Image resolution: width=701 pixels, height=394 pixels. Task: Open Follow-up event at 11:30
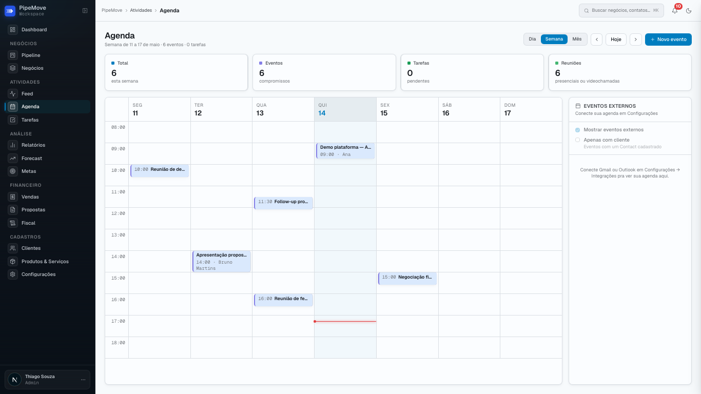tap(283, 203)
